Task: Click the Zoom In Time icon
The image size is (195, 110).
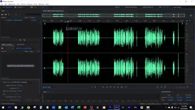Action: (x=165, y=87)
